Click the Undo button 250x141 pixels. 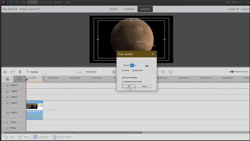coord(9,137)
